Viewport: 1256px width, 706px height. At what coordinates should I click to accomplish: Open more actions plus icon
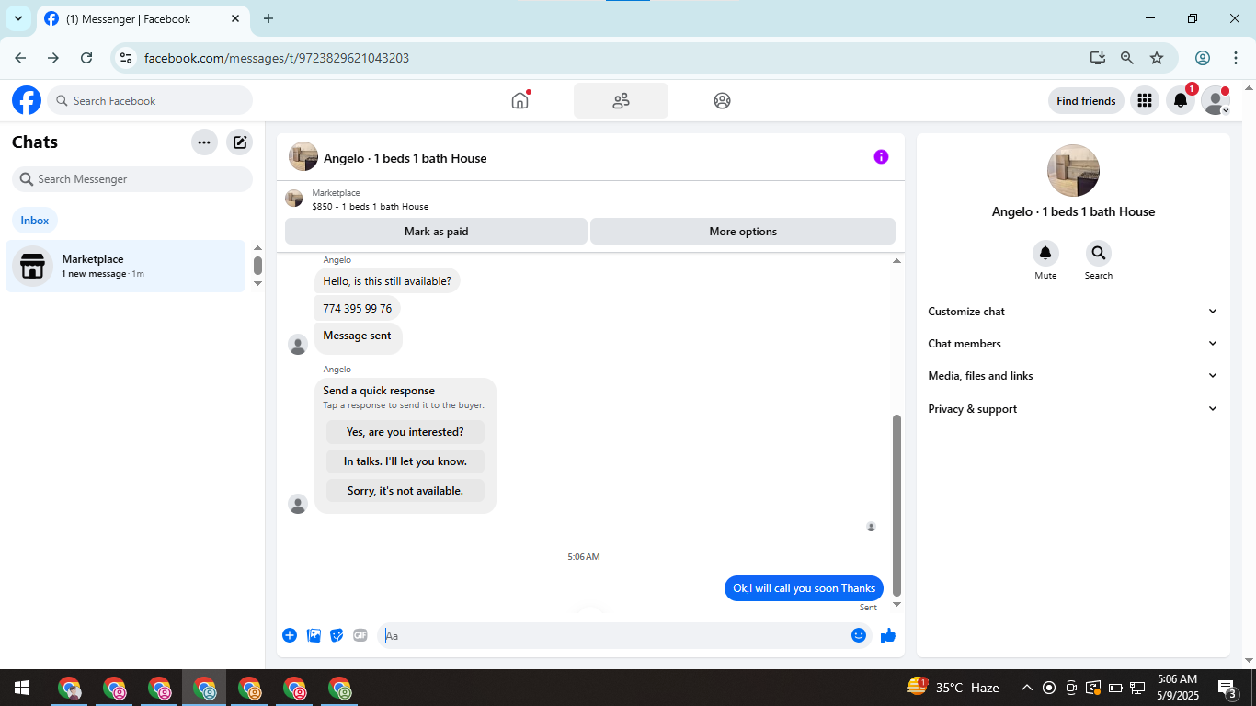pyautogui.click(x=290, y=635)
